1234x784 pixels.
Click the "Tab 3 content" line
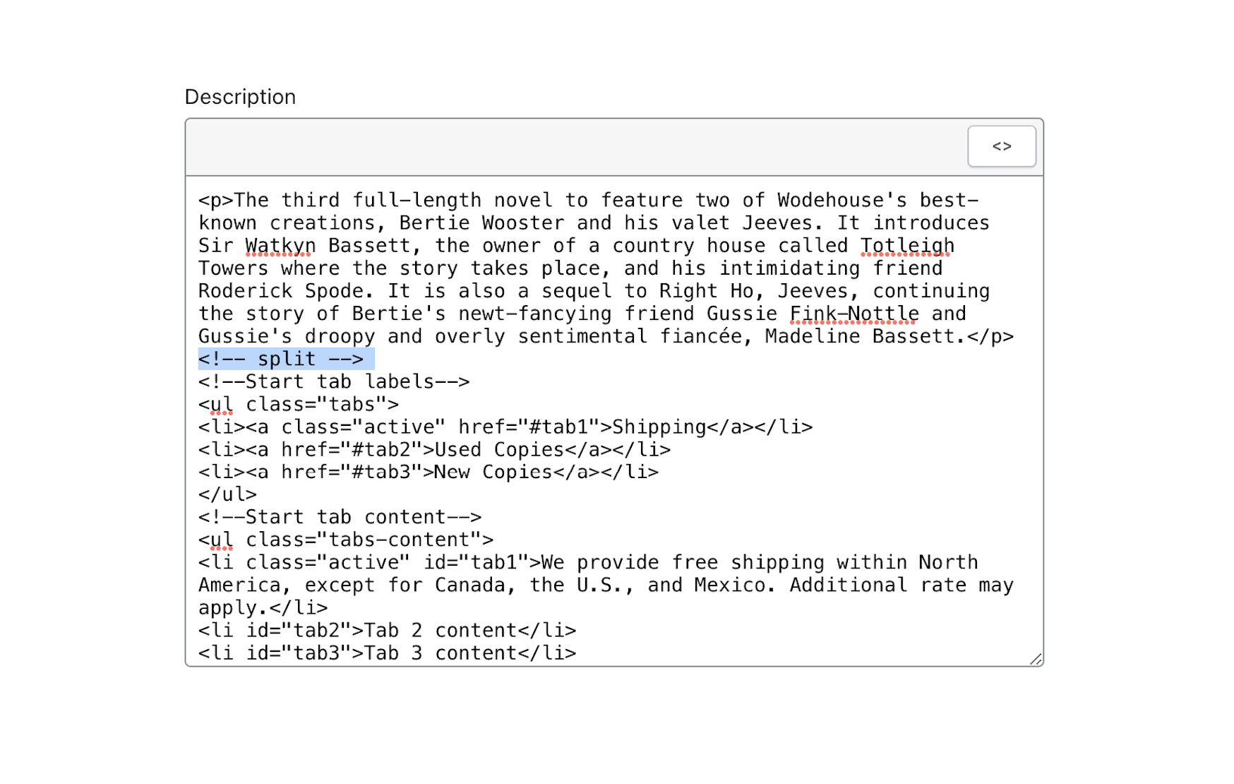[x=387, y=653]
